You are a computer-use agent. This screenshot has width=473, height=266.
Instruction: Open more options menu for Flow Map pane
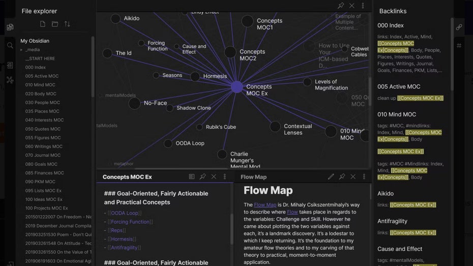[x=364, y=176]
